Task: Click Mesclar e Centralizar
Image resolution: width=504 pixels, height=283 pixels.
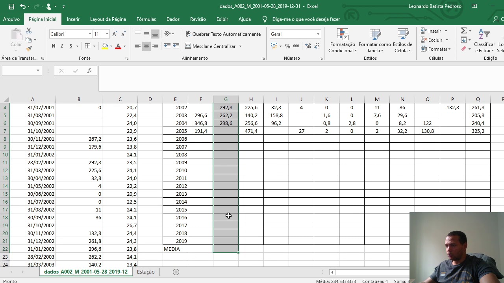Action: (210, 46)
